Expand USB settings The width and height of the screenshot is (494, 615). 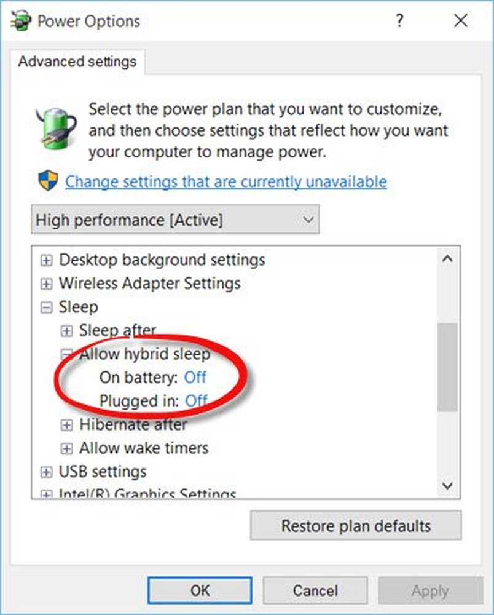pyautogui.click(x=46, y=472)
